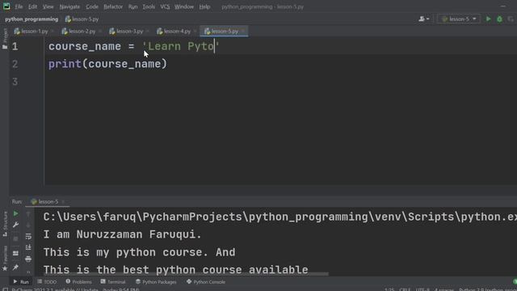Screen dimensions: 517x291
Task: Click line number 2 in the gutter
Action: point(15,64)
